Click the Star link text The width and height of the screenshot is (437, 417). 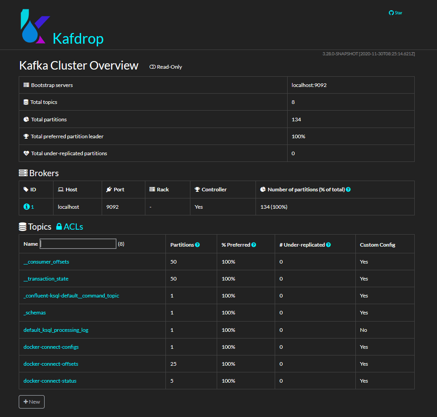[x=399, y=13]
